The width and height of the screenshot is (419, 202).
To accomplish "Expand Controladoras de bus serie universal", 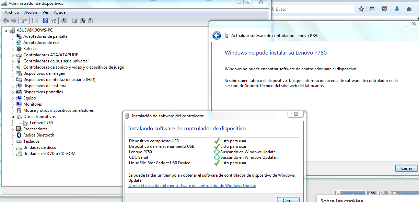I will (x=13, y=61).
